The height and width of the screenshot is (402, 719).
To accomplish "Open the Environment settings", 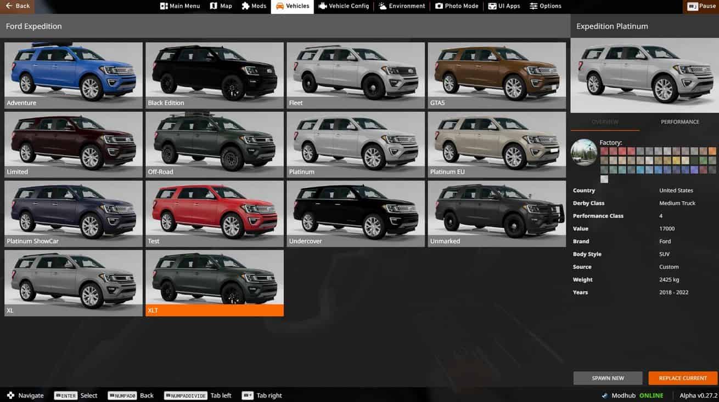I will (402, 6).
